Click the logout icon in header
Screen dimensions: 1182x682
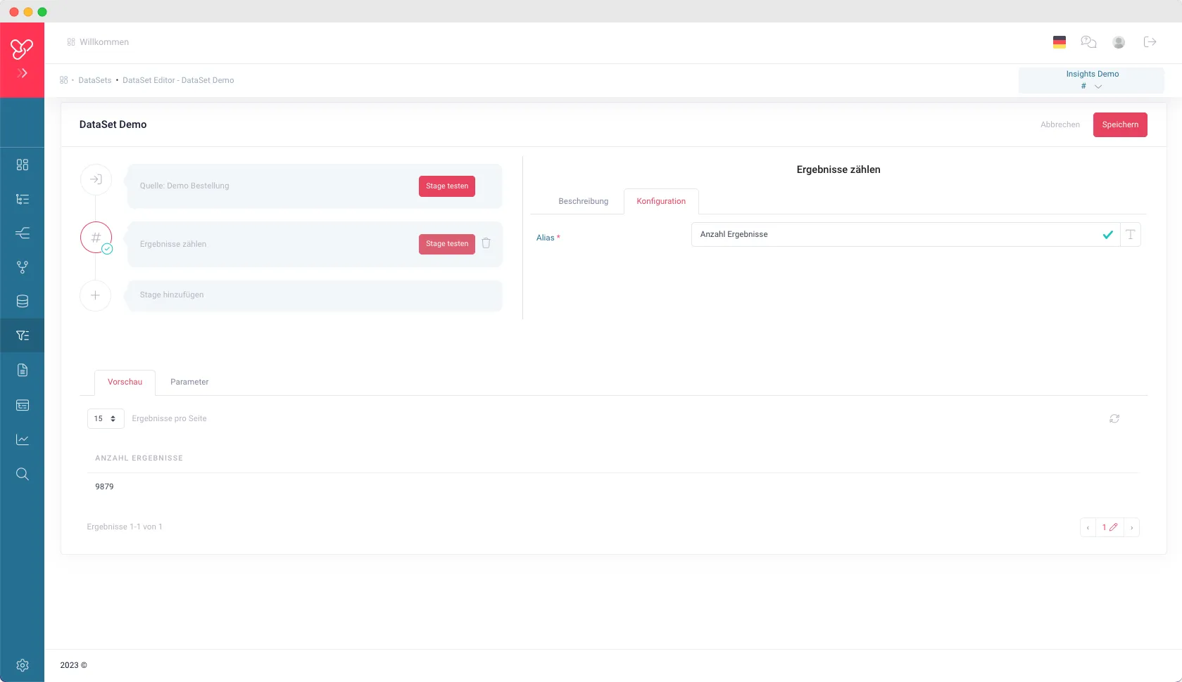(1150, 42)
